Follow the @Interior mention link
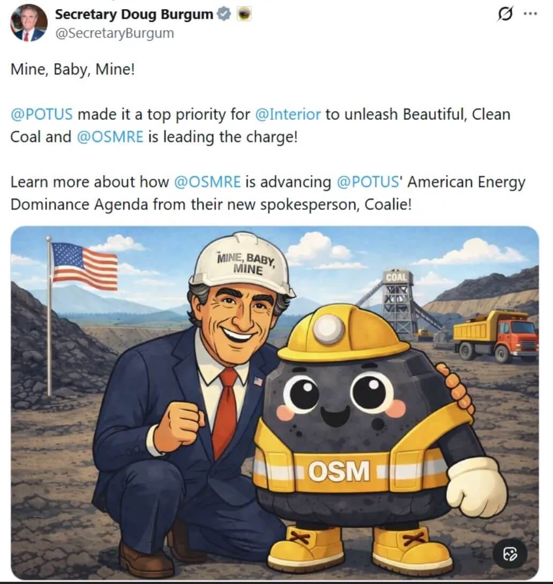 (288, 114)
